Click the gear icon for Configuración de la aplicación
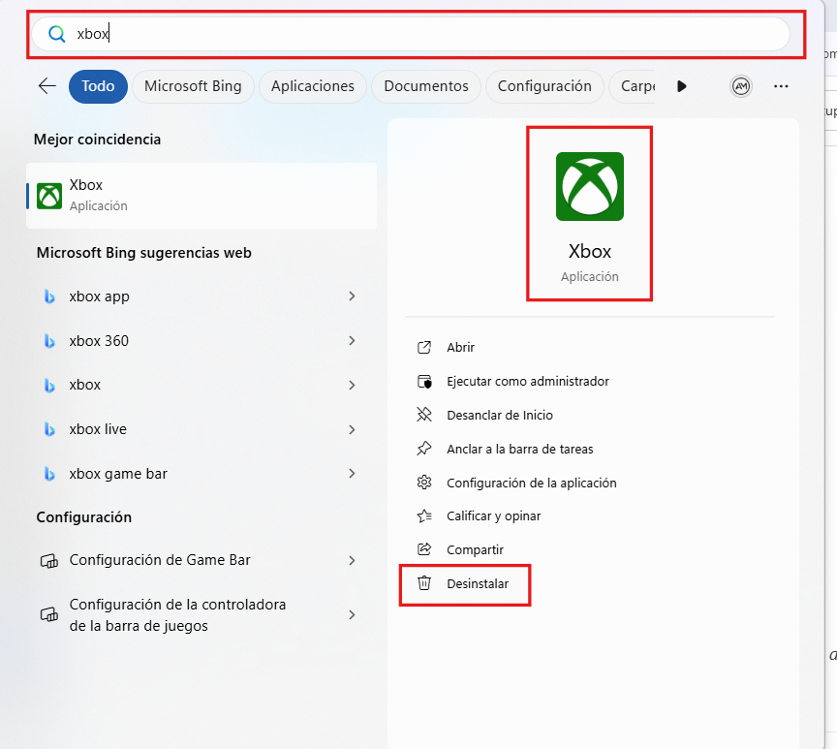Viewport: 837px width, 749px height. pyautogui.click(x=423, y=483)
